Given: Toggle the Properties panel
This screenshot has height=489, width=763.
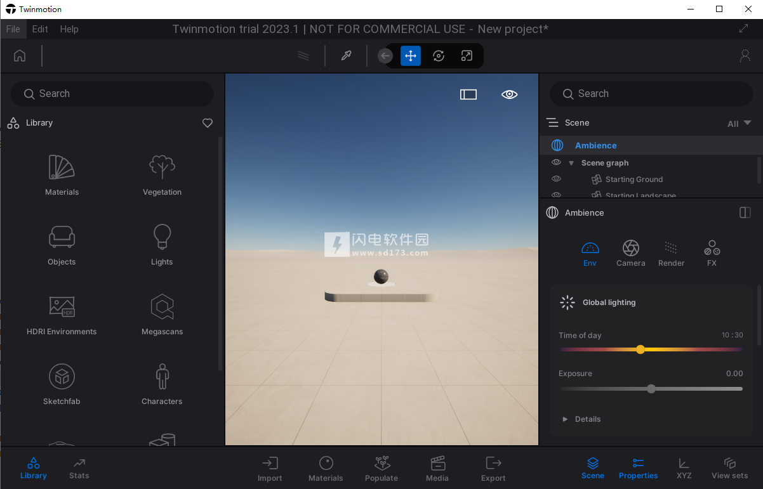Looking at the screenshot, I should 638,469.
